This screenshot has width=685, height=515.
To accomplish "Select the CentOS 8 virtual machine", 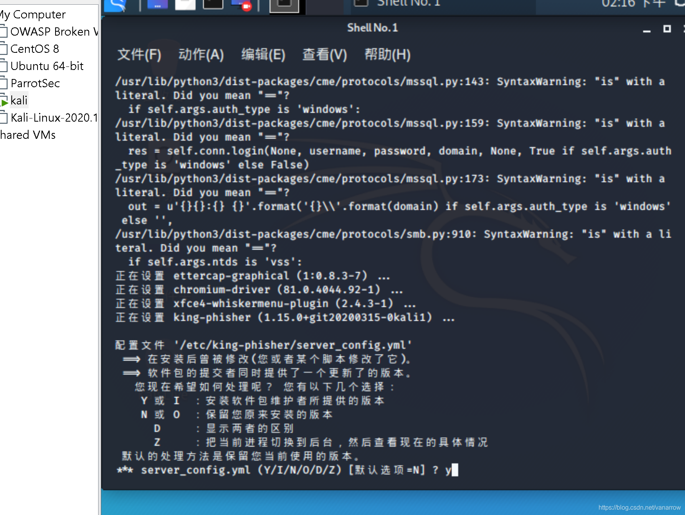I will [x=35, y=48].
